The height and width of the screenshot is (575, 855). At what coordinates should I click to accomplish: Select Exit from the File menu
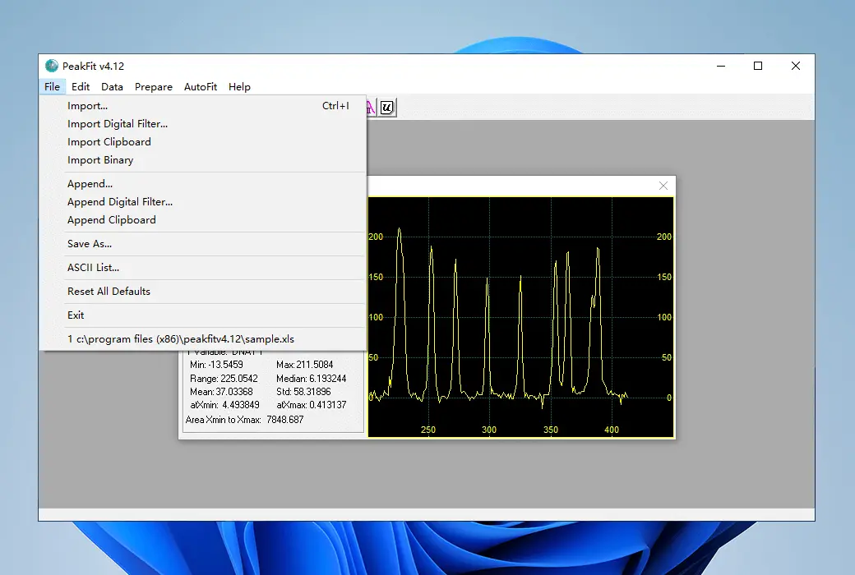pyautogui.click(x=203, y=315)
